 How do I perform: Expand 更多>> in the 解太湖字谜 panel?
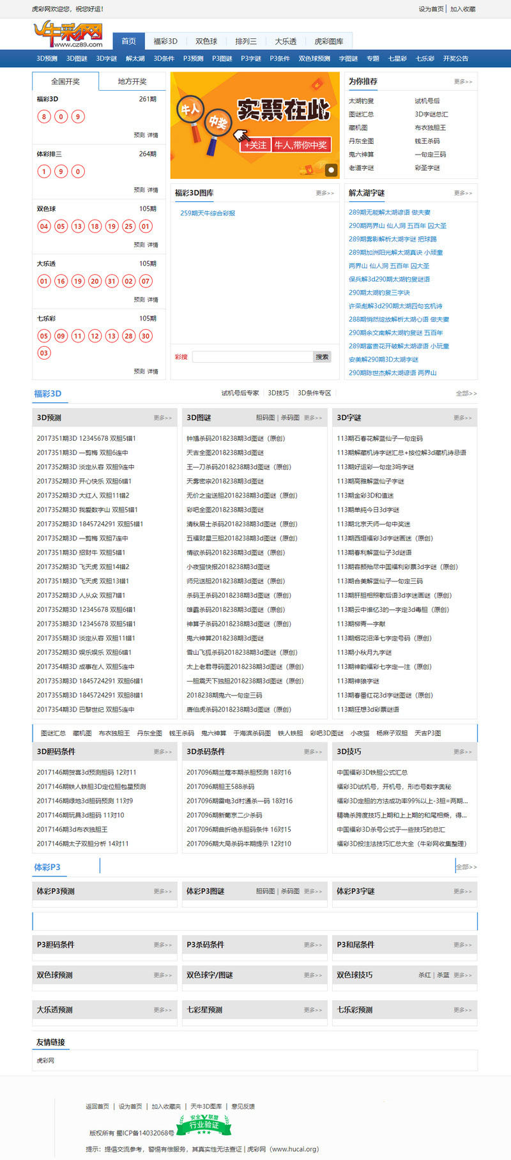coord(463,193)
